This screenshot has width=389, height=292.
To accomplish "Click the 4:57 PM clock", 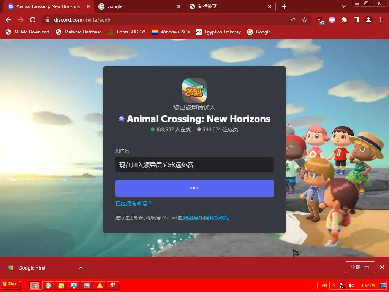I will click(368, 286).
